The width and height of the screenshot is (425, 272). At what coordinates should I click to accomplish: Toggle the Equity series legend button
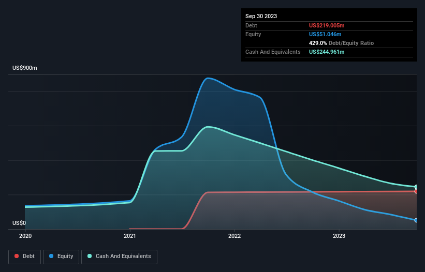(x=61, y=256)
